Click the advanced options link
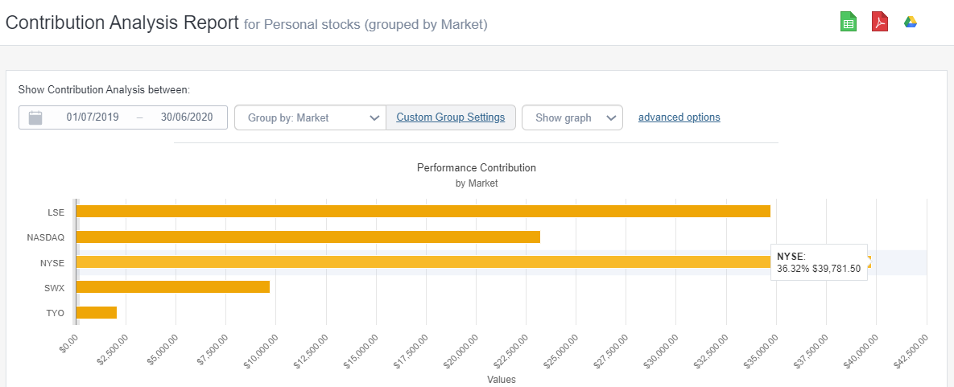This screenshot has width=954, height=387. pos(679,117)
